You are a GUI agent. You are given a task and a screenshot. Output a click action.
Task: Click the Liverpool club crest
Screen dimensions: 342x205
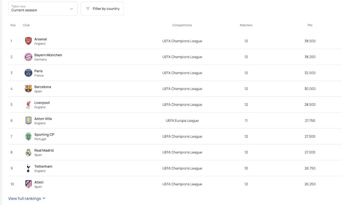[x=28, y=105]
